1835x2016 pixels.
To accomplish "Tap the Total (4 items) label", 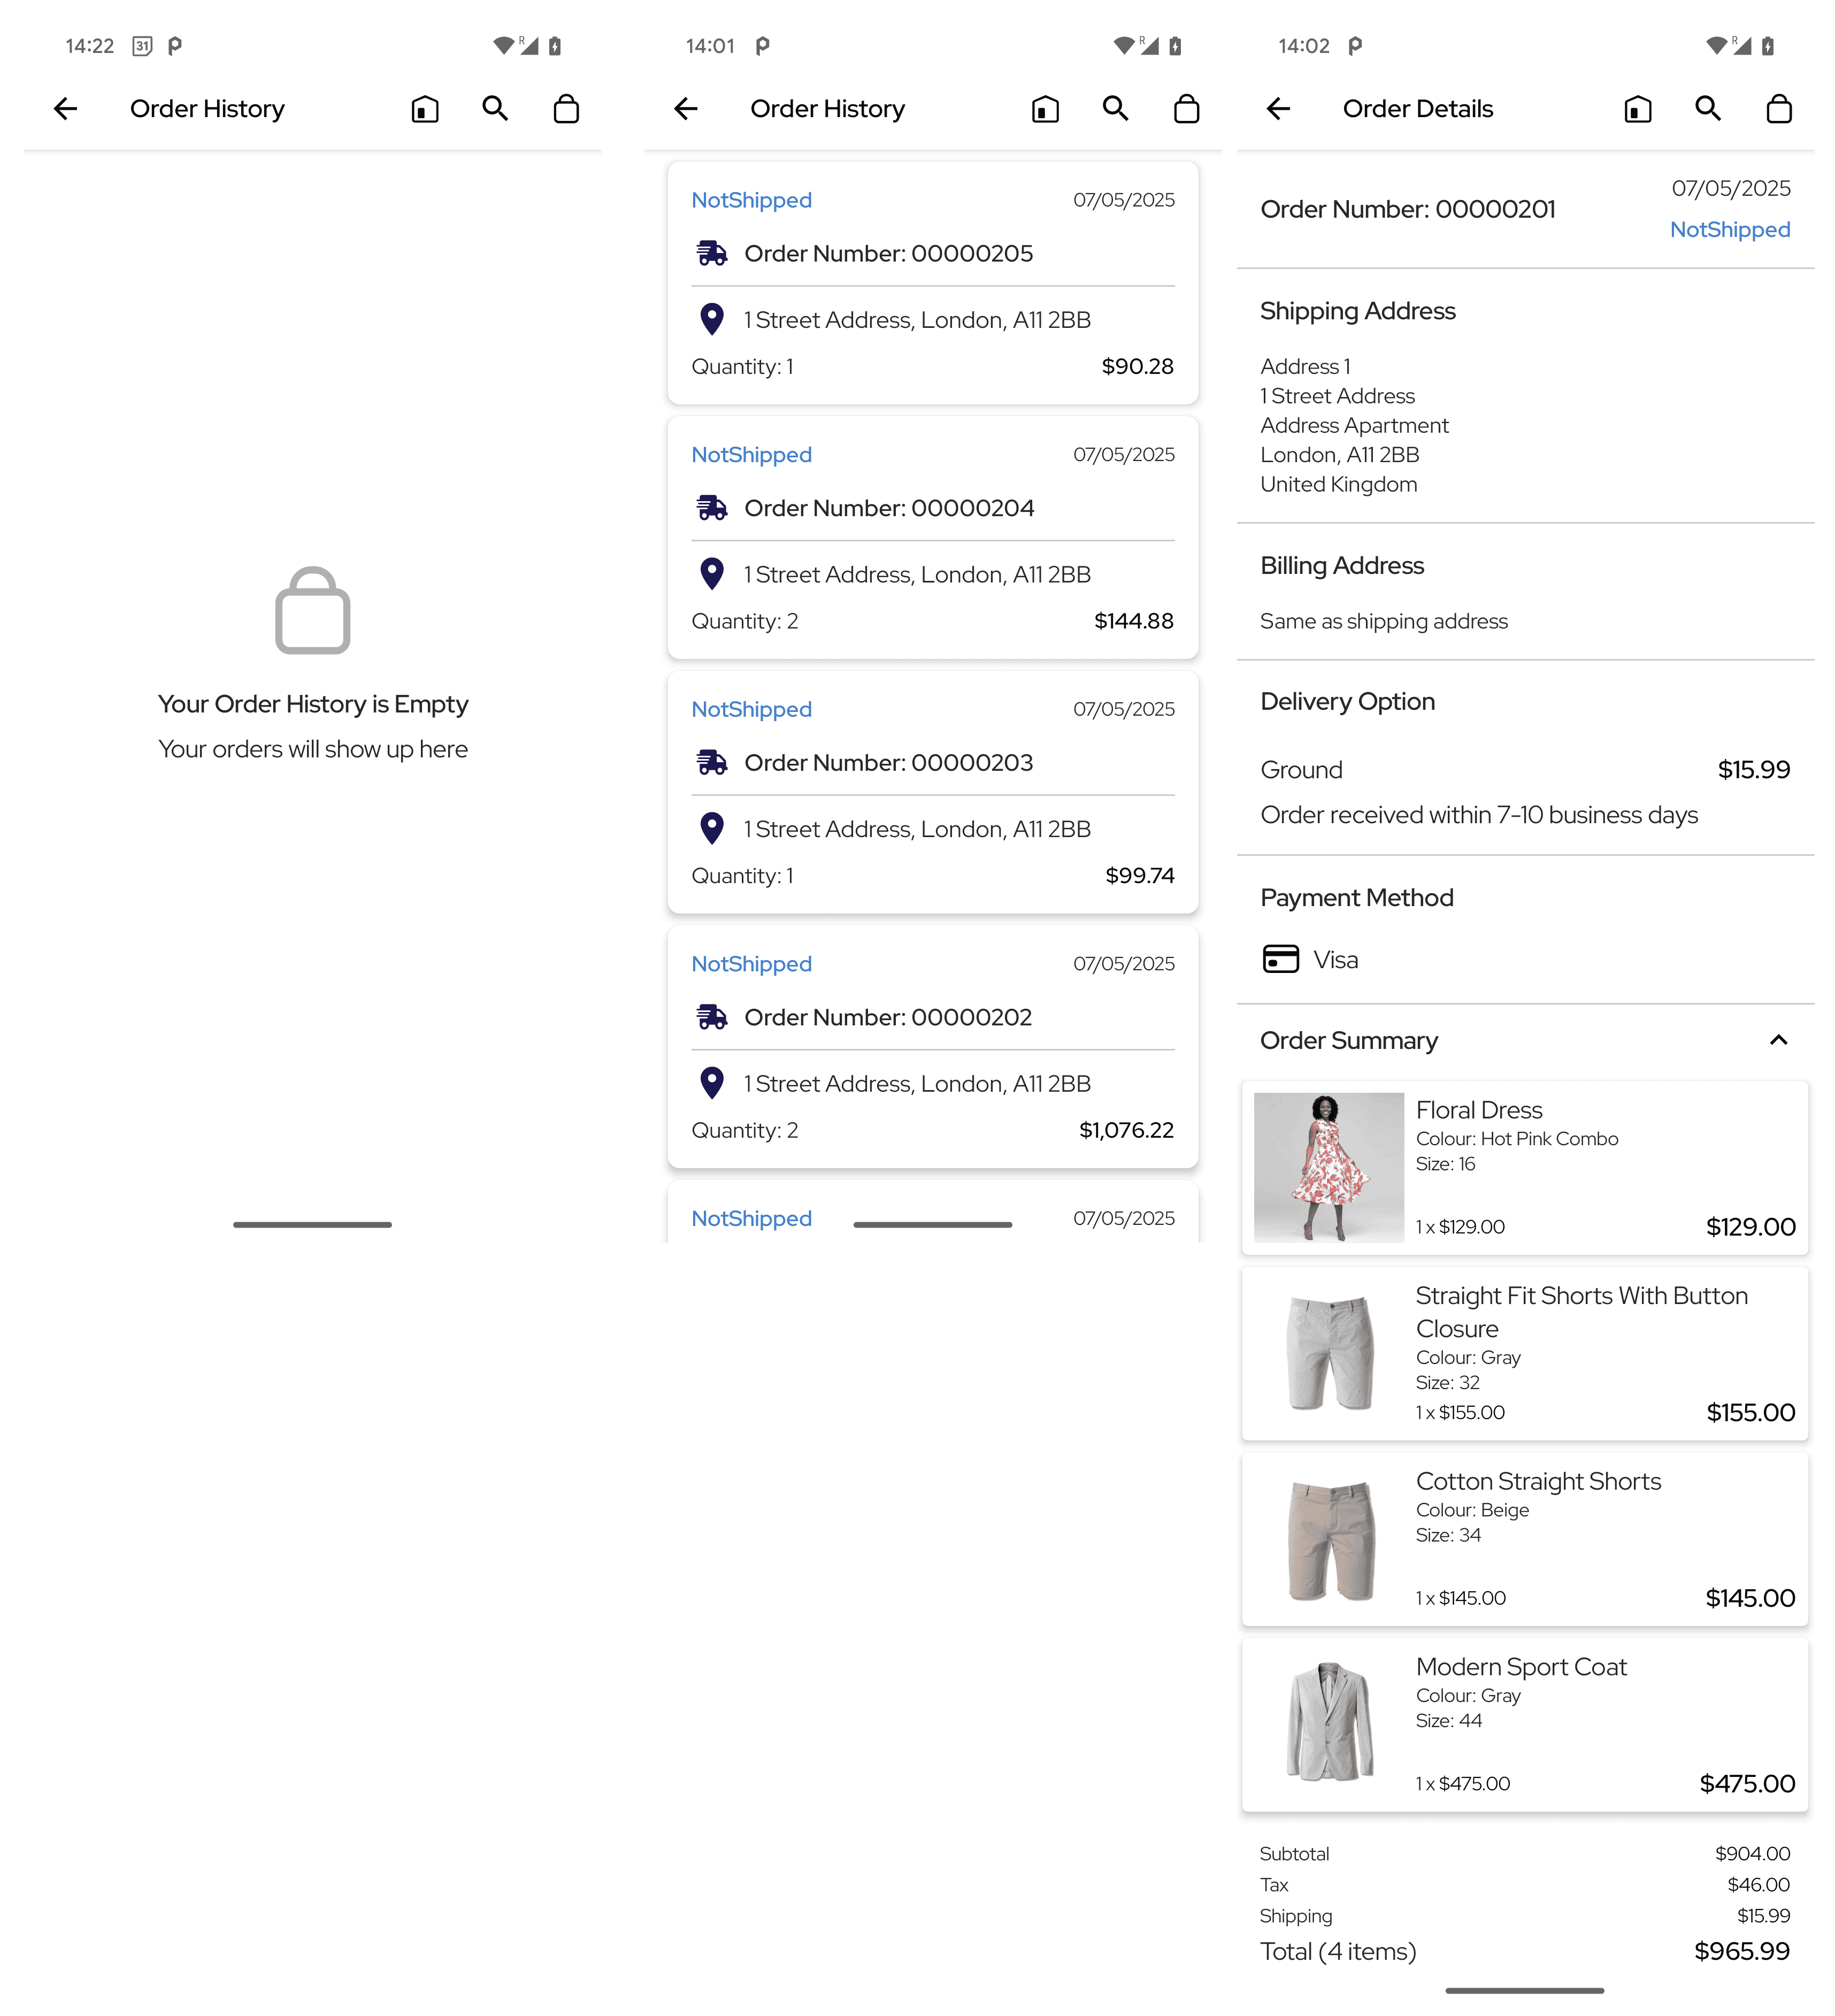I will pyautogui.click(x=1338, y=1952).
